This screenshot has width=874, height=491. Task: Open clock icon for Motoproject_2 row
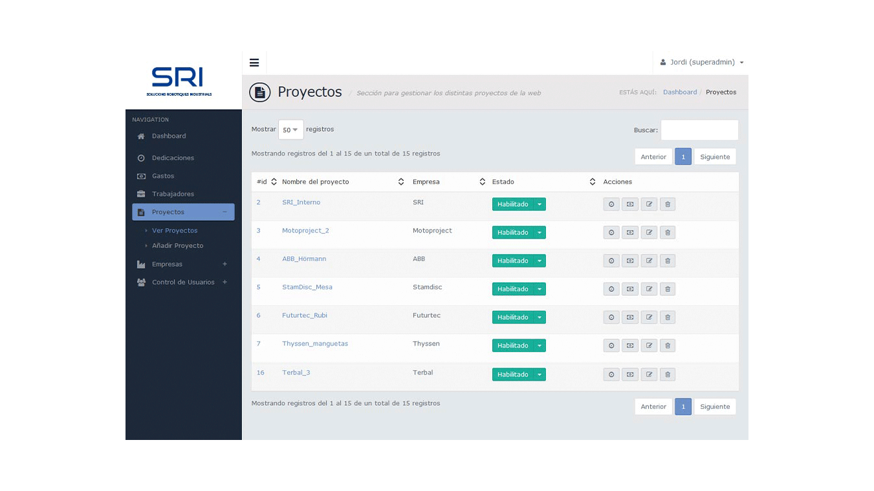click(x=611, y=233)
